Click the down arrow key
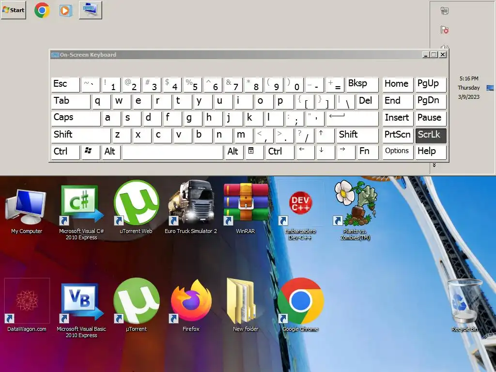496x372 pixels. click(325, 152)
